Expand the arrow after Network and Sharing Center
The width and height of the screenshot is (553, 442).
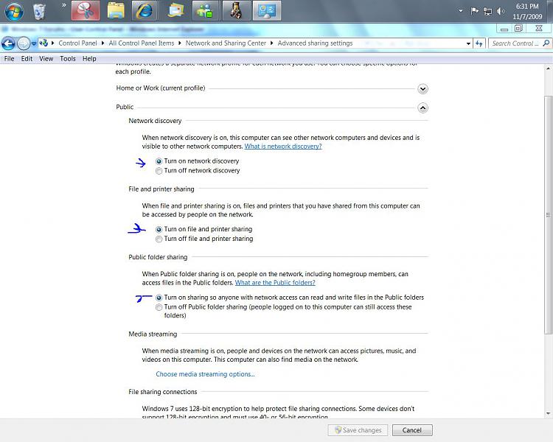click(271, 43)
